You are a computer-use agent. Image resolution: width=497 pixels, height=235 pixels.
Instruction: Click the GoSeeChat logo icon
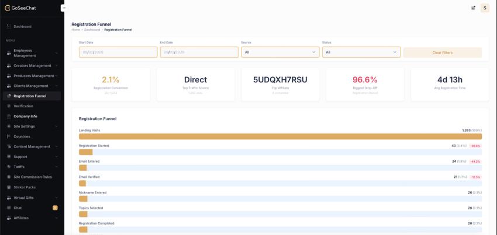click(x=7, y=8)
